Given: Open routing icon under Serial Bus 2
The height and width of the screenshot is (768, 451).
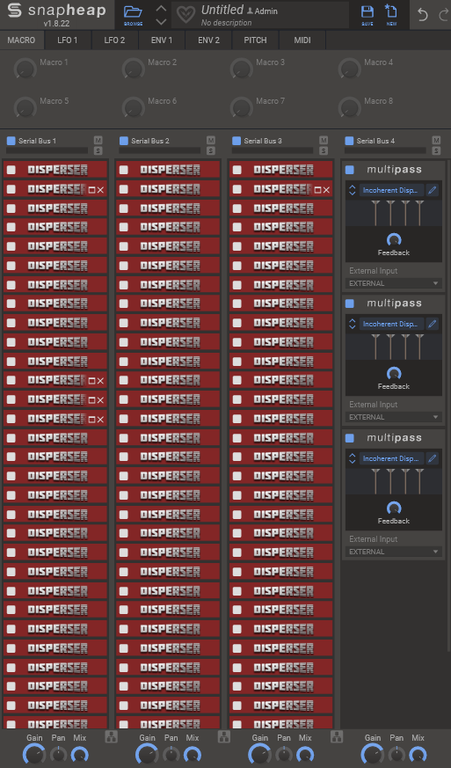Looking at the screenshot, I should [x=224, y=736].
